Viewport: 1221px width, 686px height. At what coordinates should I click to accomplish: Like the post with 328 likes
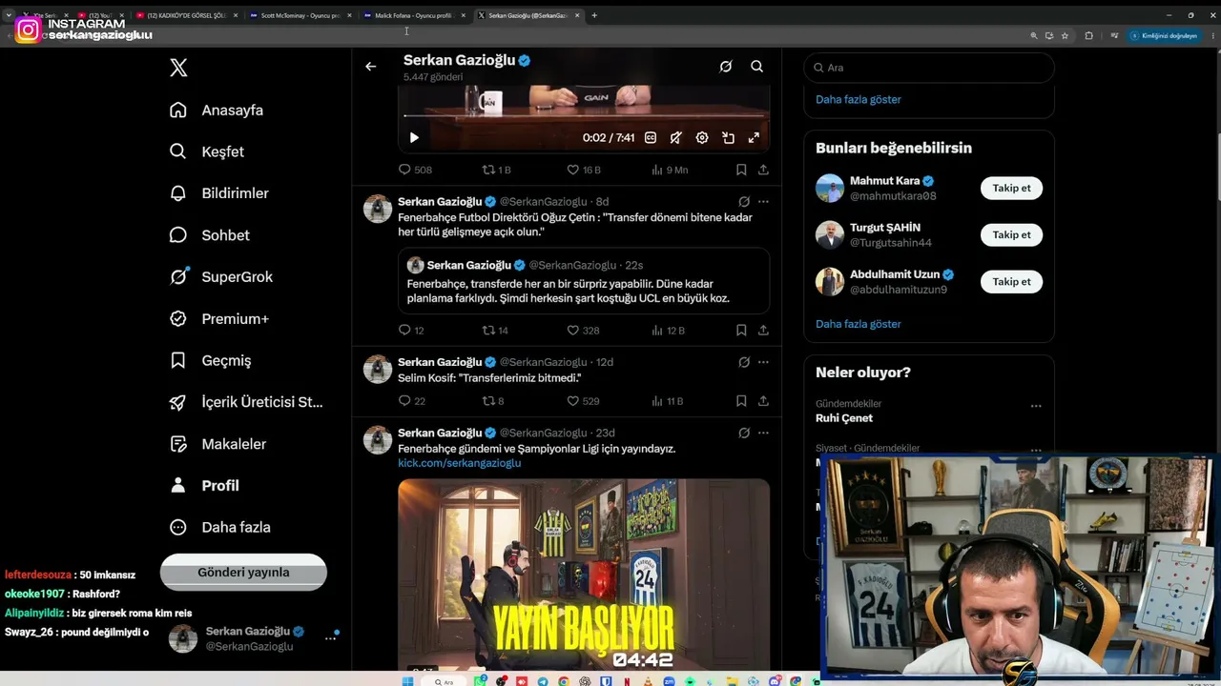[583, 331]
